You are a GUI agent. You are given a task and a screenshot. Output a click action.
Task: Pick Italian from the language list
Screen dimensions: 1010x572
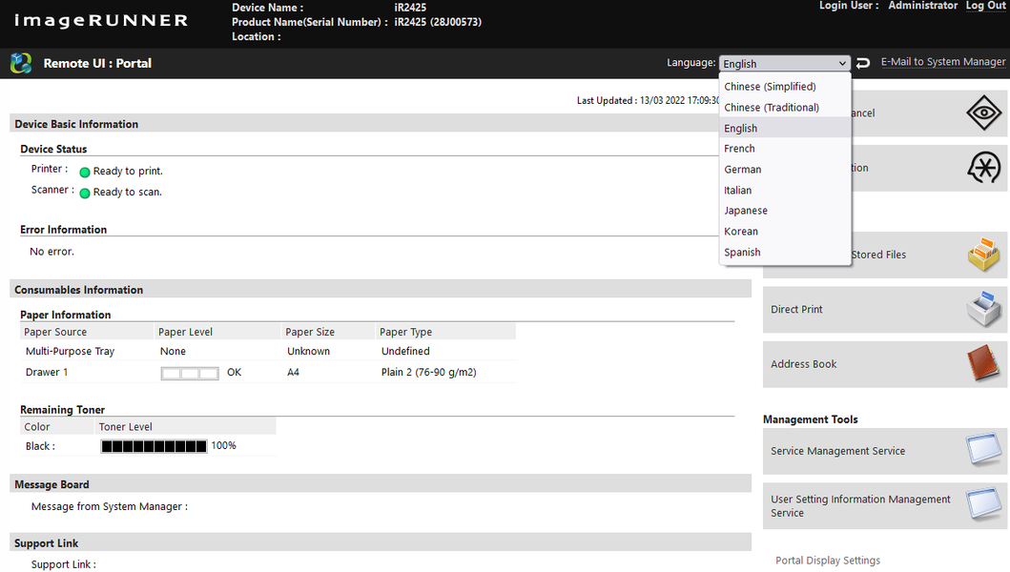(785, 190)
